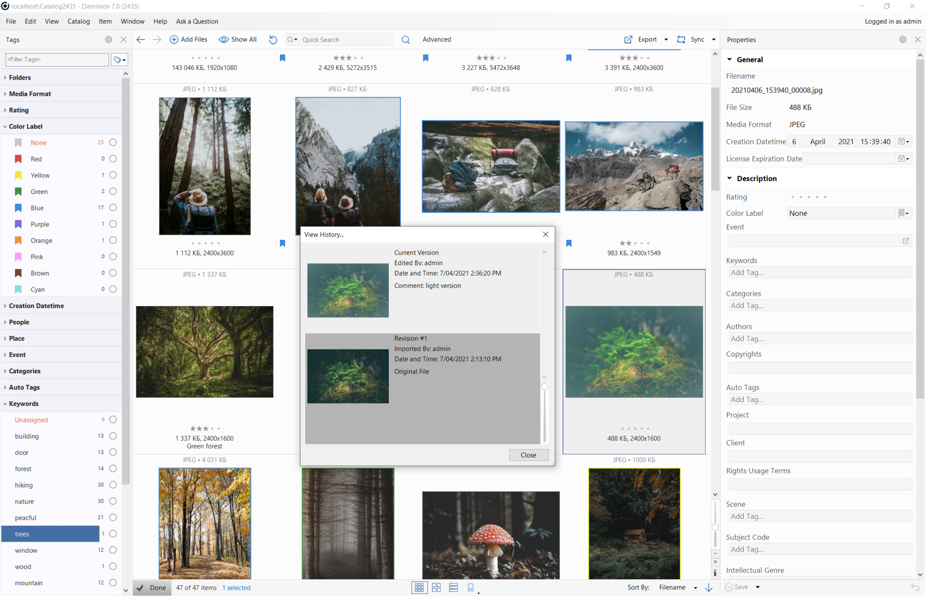Click the Close button in View History dialog
Image resolution: width=926 pixels, height=596 pixels.
(x=528, y=455)
